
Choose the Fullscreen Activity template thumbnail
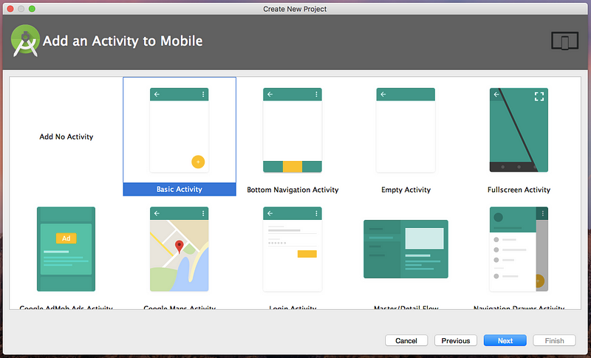[x=519, y=130]
